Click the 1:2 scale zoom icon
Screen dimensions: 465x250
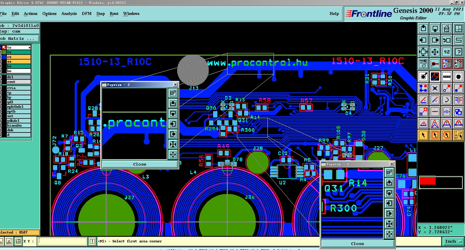[x=447, y=52]
